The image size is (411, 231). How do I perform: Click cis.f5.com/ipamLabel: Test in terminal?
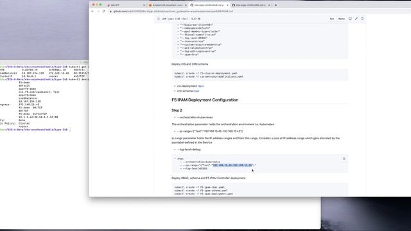(x=39, y=92)
